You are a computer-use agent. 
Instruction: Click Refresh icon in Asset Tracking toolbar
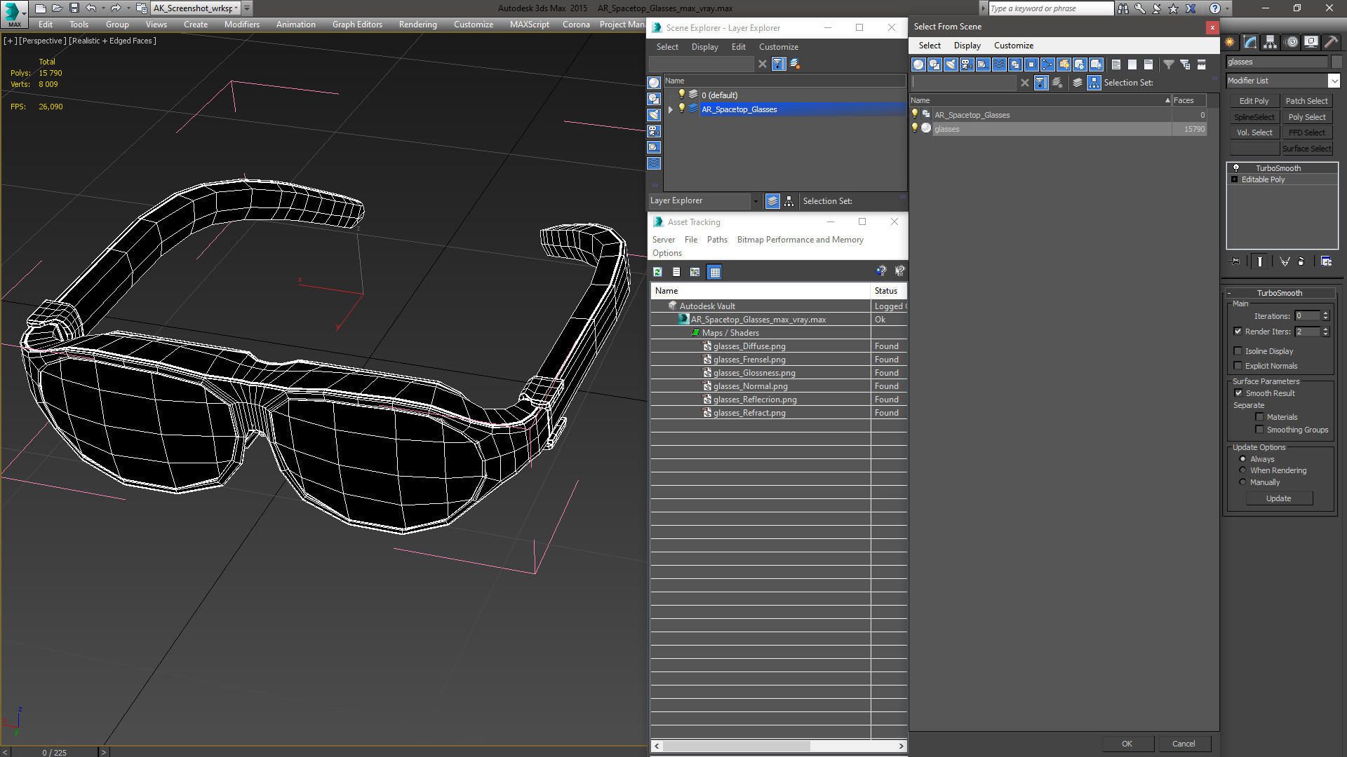658,272
